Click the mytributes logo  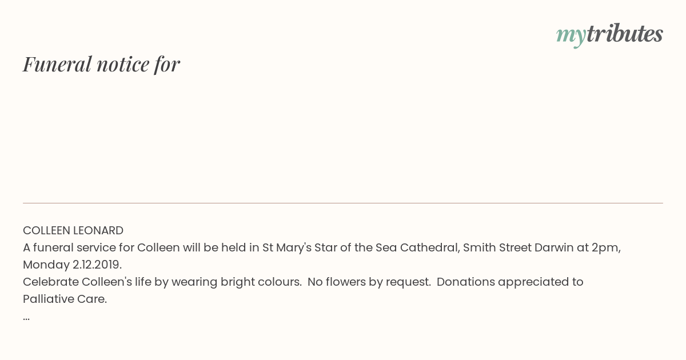pyautogui.click(x=609, y=34)
